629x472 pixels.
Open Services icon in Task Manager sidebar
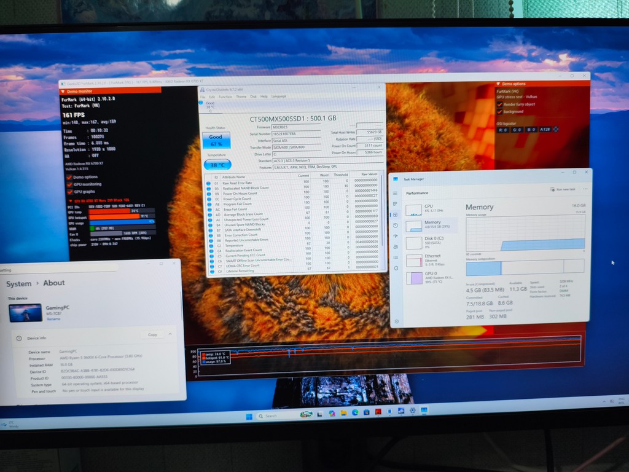[x=396, y=268]
